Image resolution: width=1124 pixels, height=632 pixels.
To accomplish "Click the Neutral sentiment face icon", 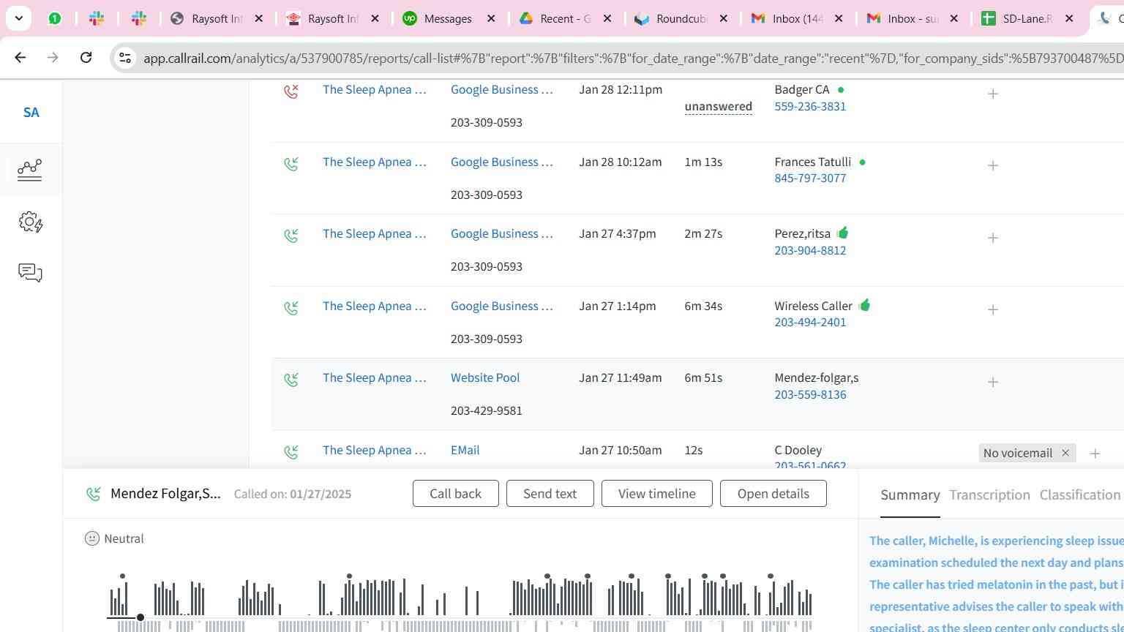I will click(92, 538).
